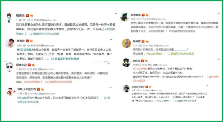
Task: Click the crown member icon beside 苍南派
Action: point(31,15)
